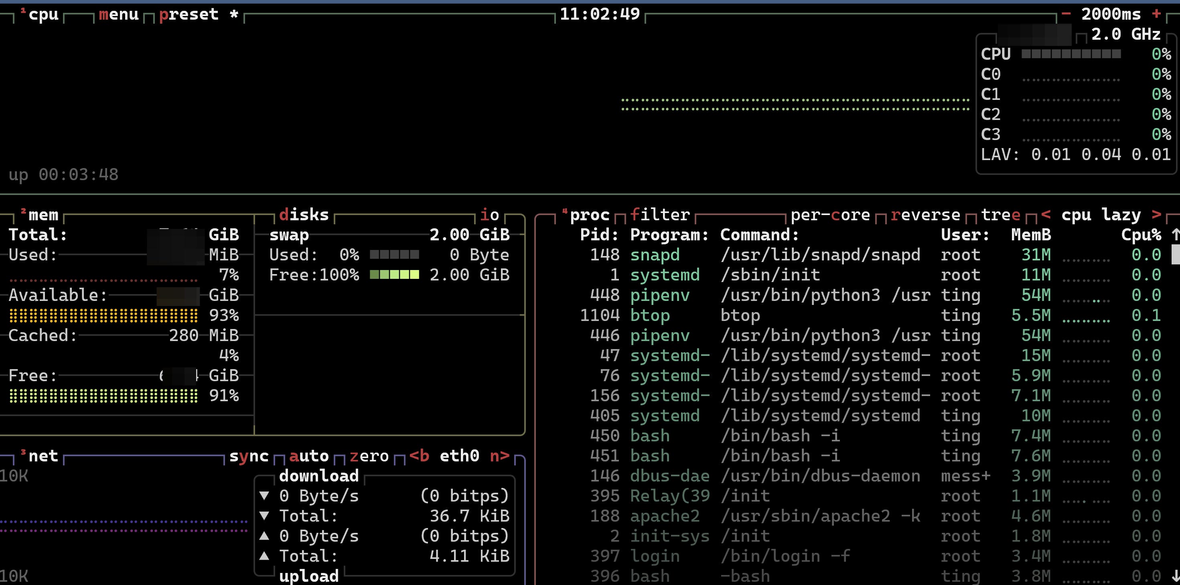Switch to next network interface with n>
The image size is (1180, 585).
(x=499, y=456)
